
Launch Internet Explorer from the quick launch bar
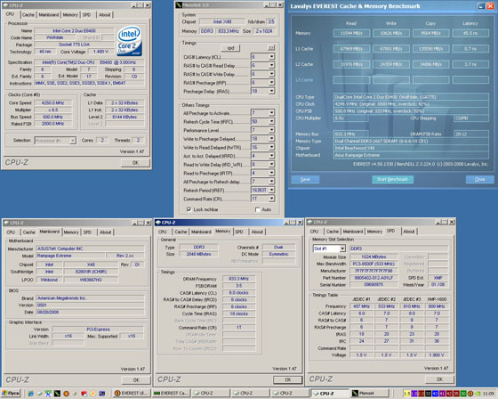(30, 394)
